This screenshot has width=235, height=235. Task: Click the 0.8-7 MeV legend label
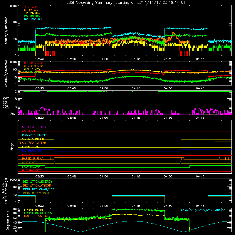tap(32, 69)
